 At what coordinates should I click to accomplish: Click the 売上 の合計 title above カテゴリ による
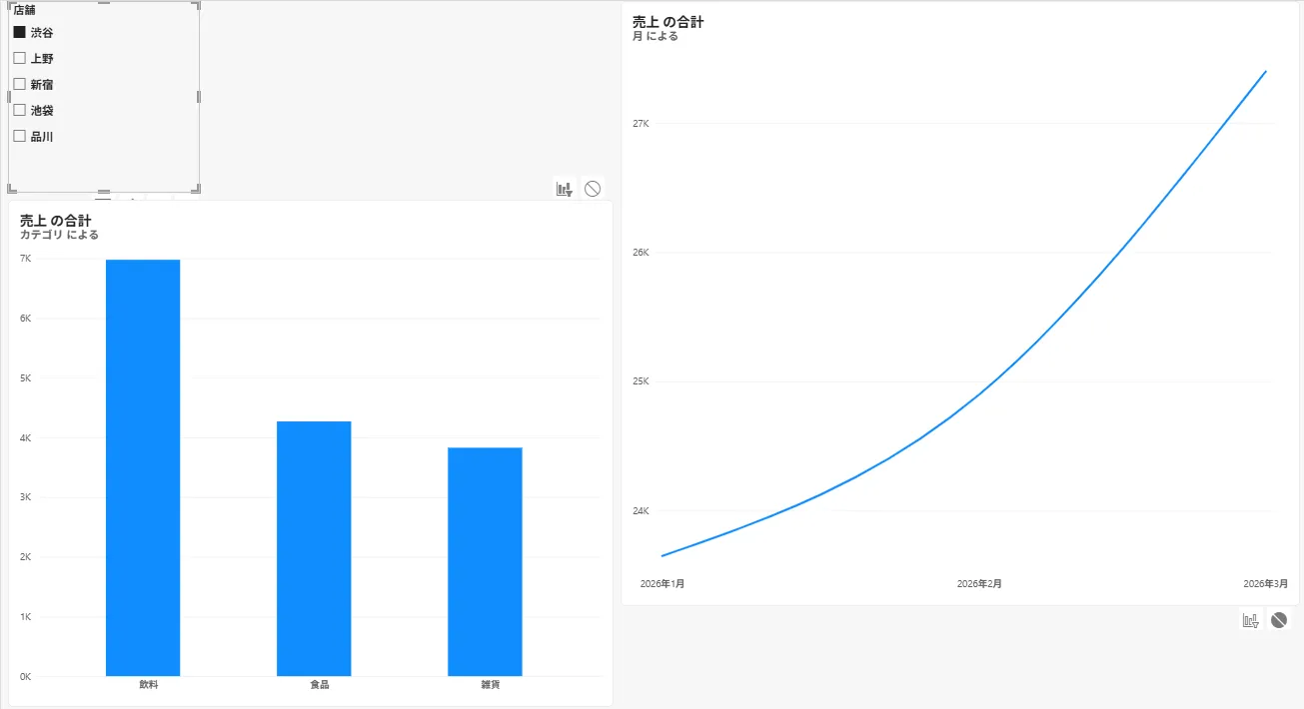(x=56, y=220)
